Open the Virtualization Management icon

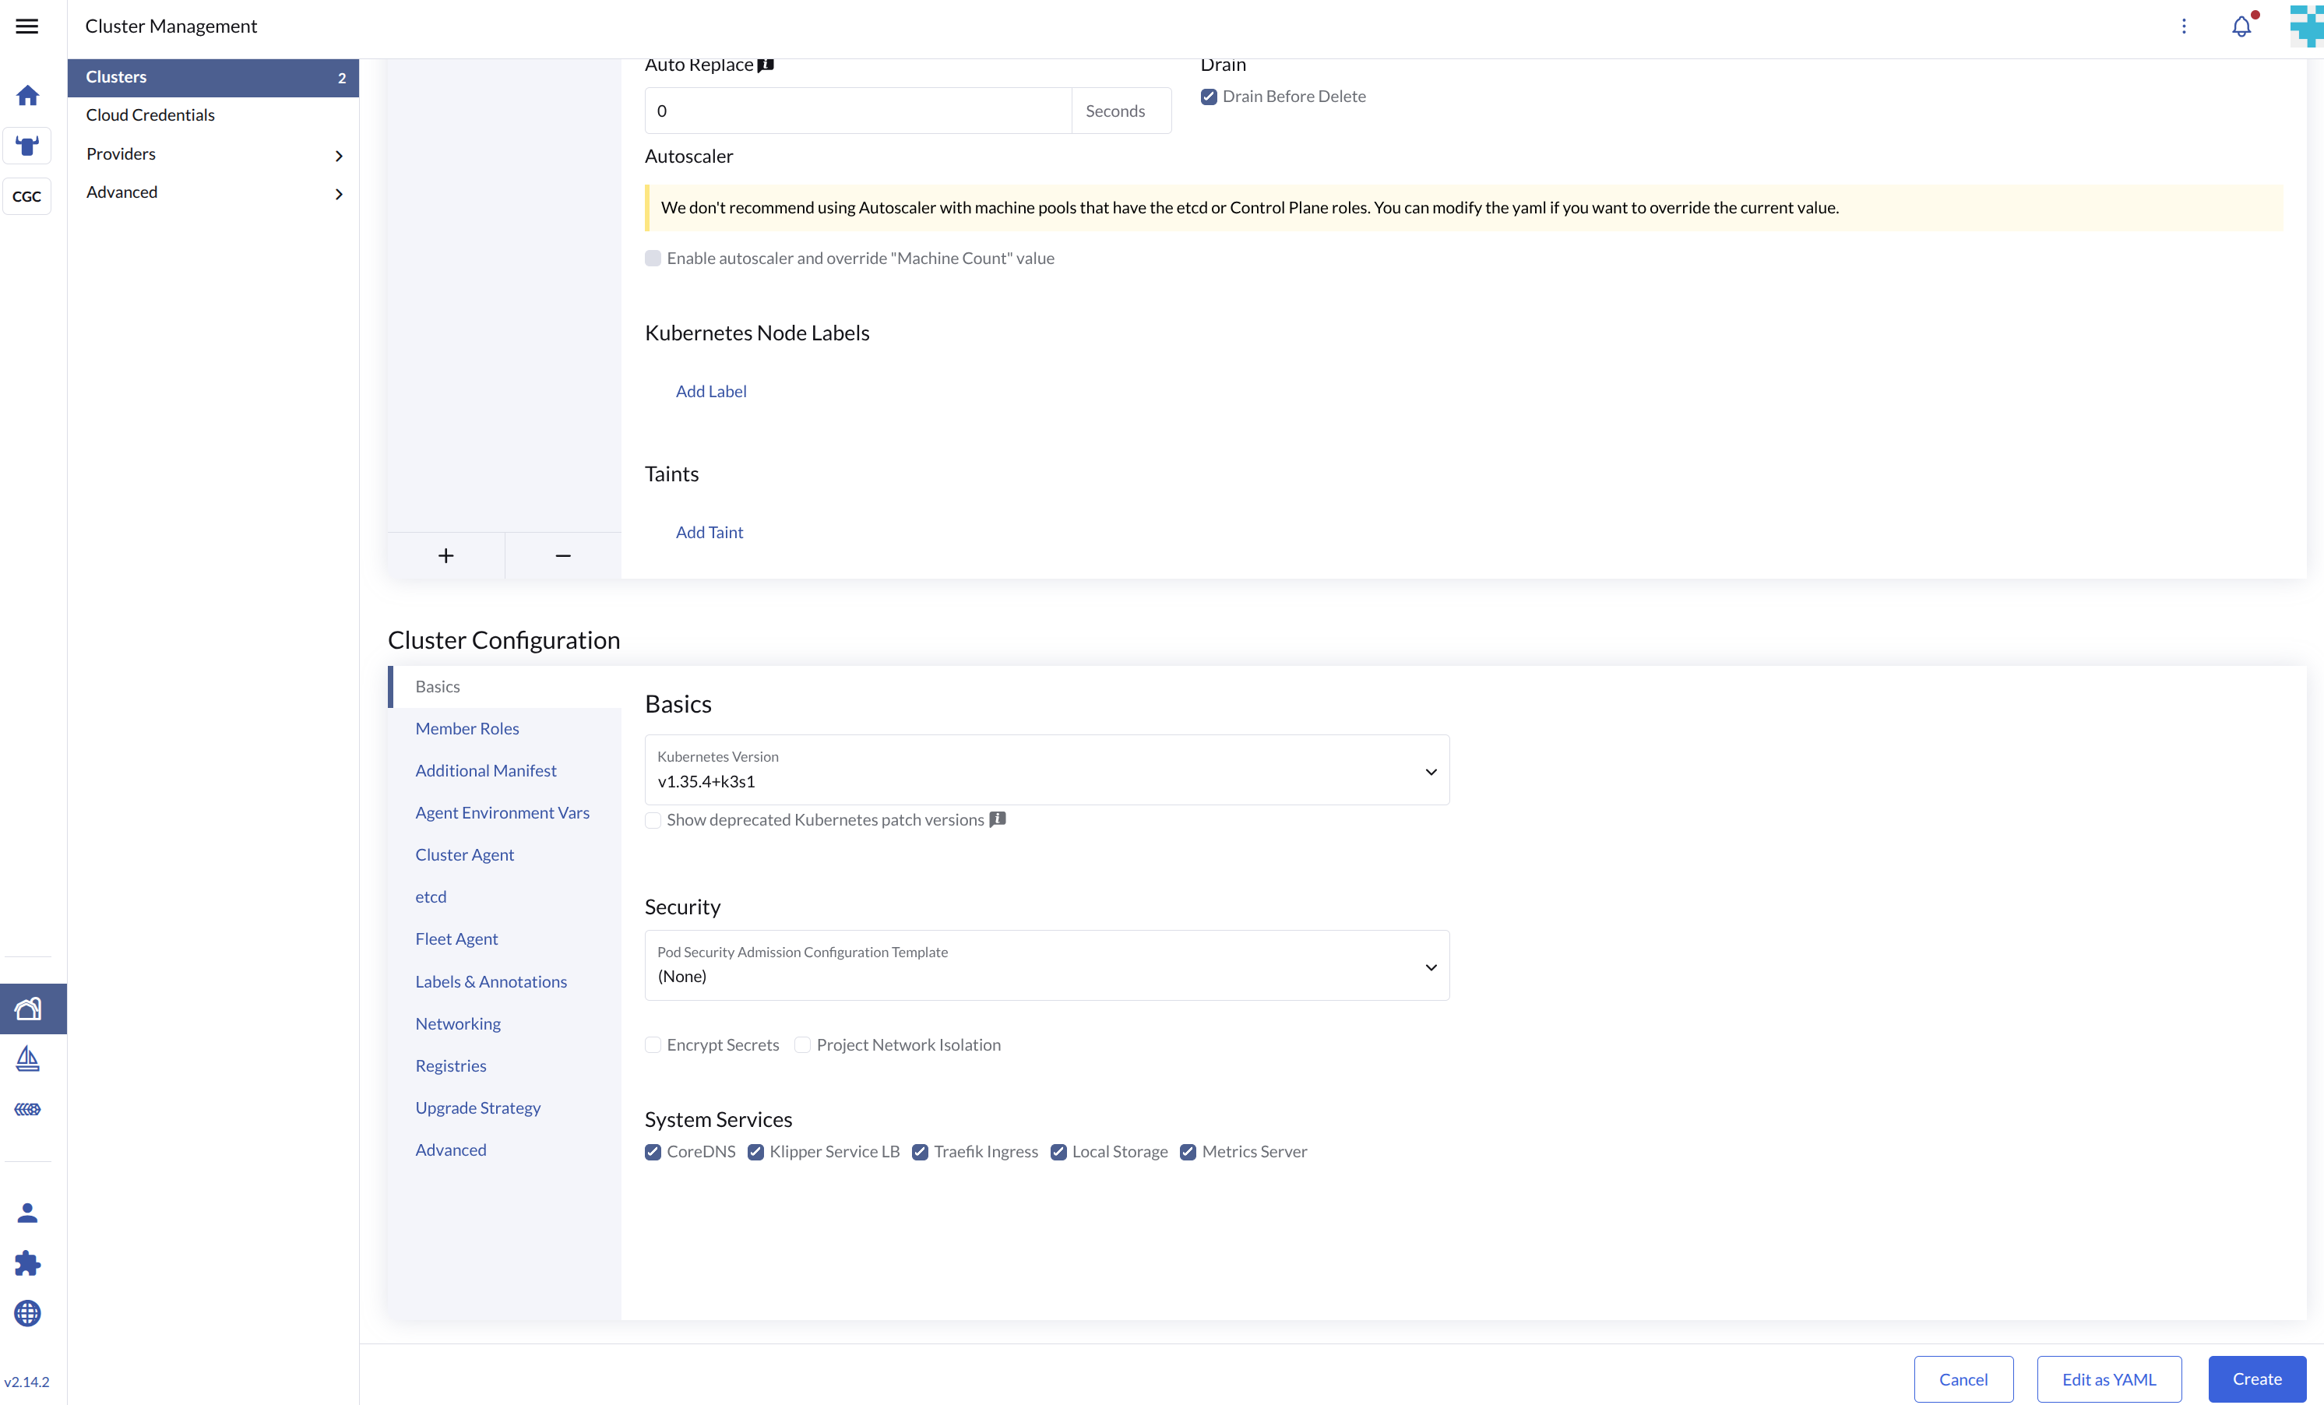pos(27,1109)
